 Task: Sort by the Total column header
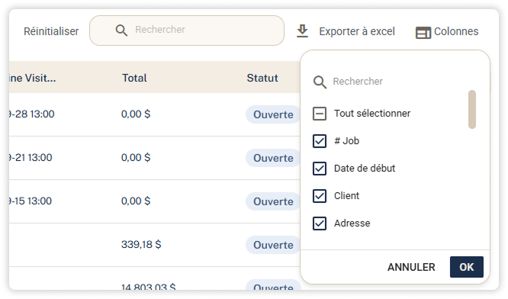coord(134,78)
